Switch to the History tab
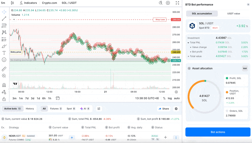 30,109
